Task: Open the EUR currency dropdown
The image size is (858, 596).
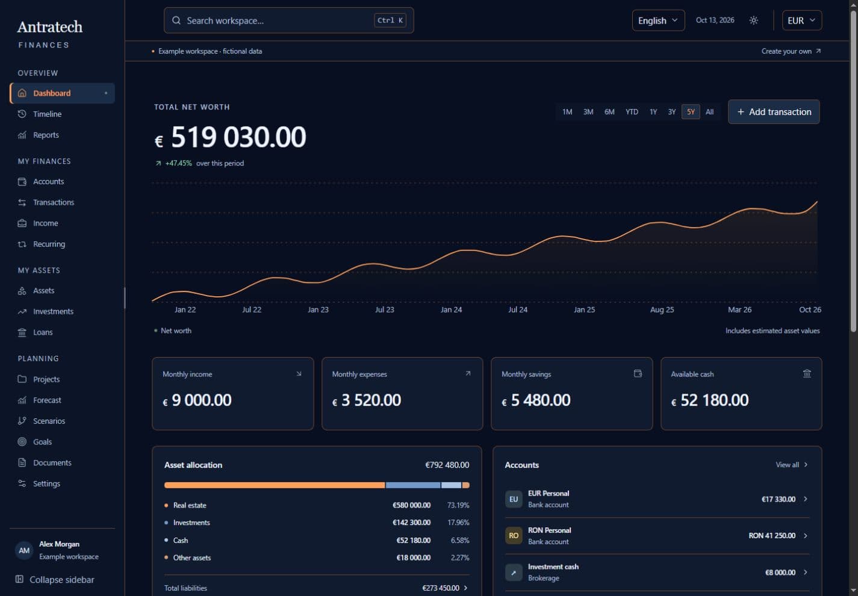Action: tap(801, 20)
